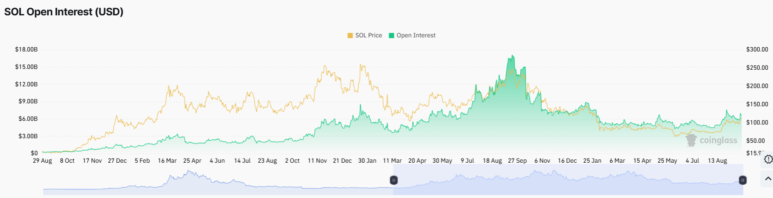This screenshot has width=773, height=198.
Task: Click the $250.00 price axis label
Action: 757,68
